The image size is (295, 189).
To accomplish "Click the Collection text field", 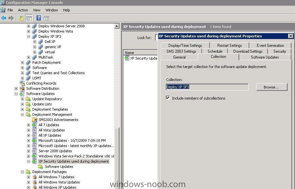I will pos(207,87).
